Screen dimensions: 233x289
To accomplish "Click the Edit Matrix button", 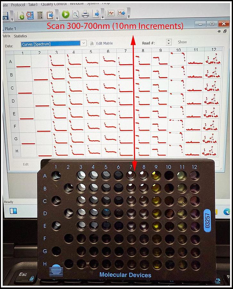I will tap(101, 43).
